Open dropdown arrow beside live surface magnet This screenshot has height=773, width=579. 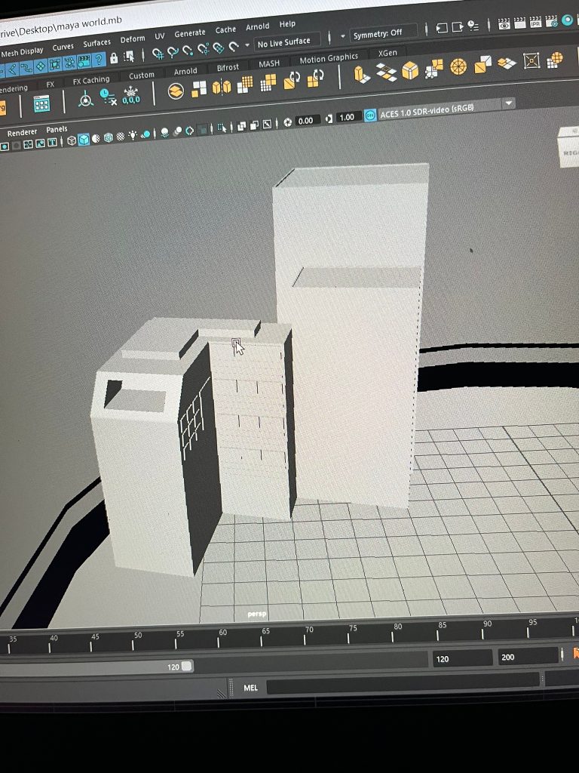(x=247, y=45)
